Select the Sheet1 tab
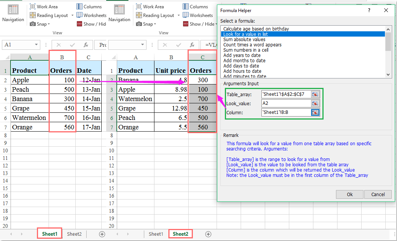This screenshot has height=241, width=397. pos(49,233)
